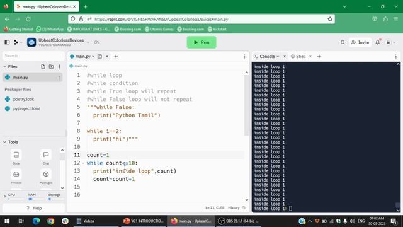Open the user account menu

[x=390, y=42]
